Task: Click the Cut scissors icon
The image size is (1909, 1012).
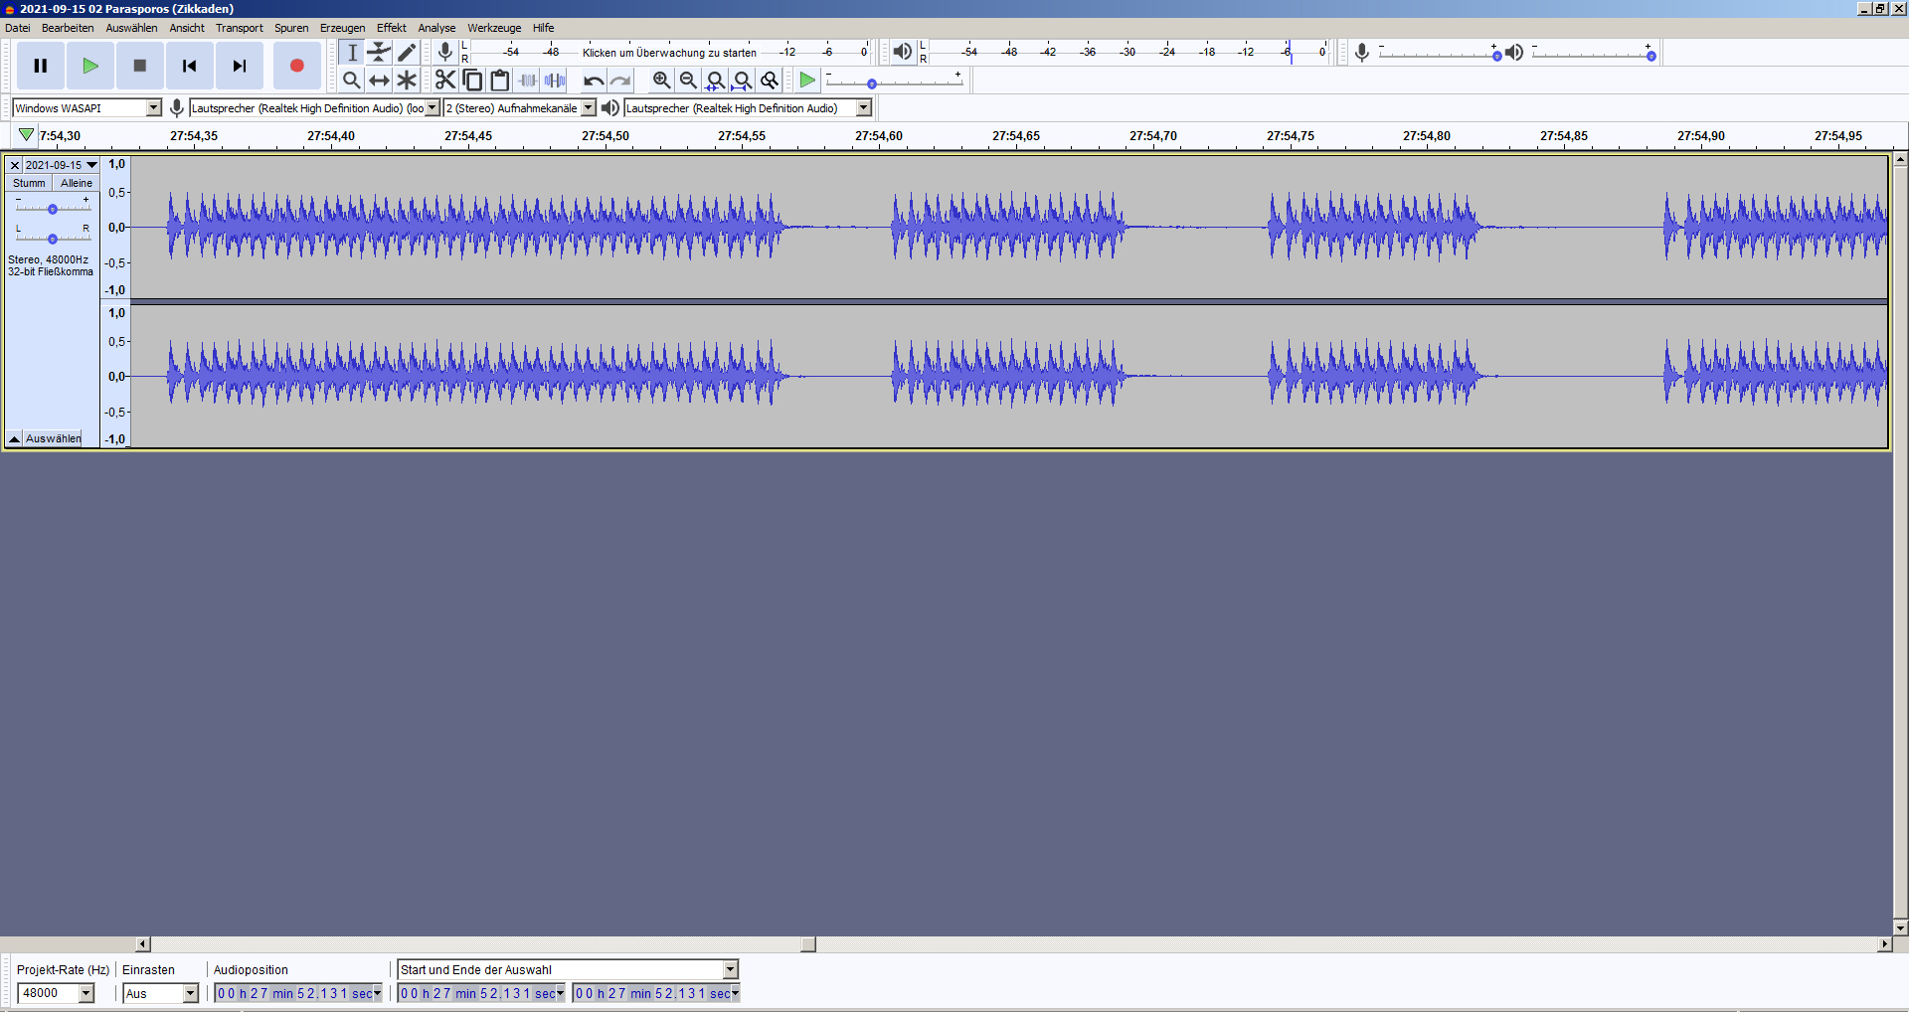Action: pos(444,81)
